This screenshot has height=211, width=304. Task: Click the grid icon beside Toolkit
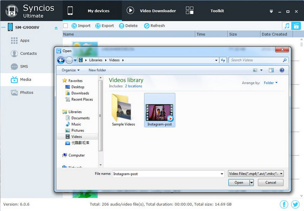[189, 10]
